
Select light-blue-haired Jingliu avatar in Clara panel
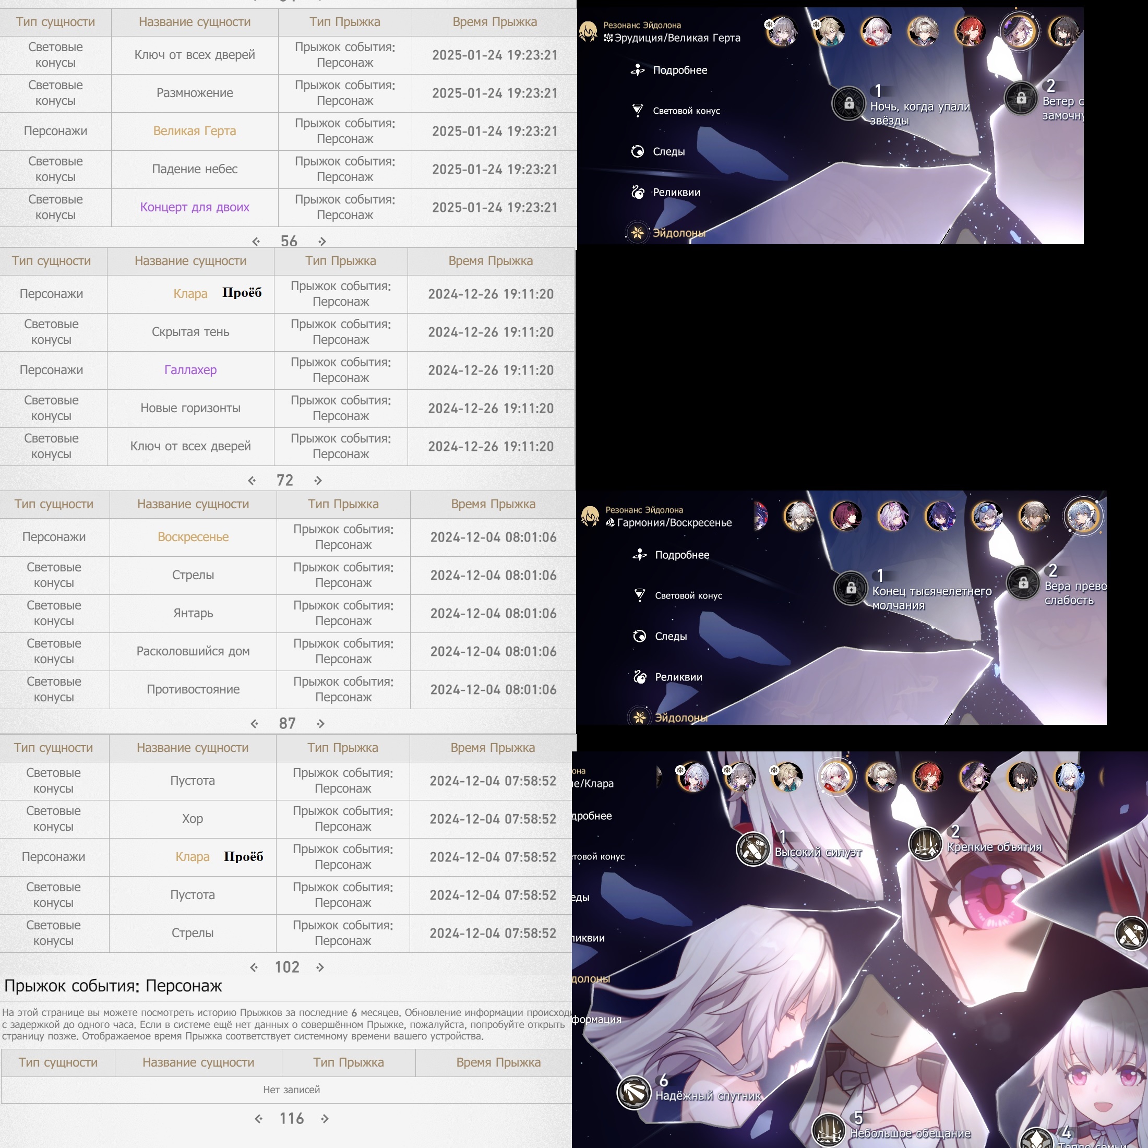pyautogui.click(x=1069, y=776)
